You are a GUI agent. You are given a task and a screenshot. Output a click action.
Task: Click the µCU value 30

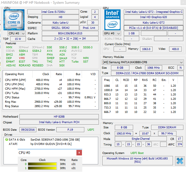[93, 23]
